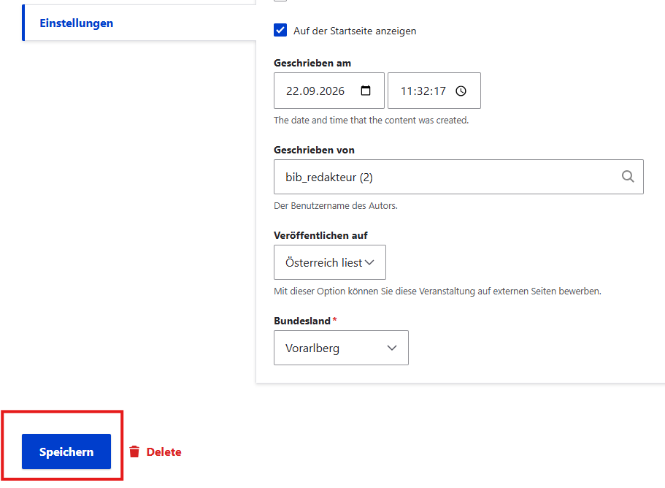The height and width of the screenshot is (488, 665).
Task: Click the Auf der Startseite anzeigen label
Action: 355,31
